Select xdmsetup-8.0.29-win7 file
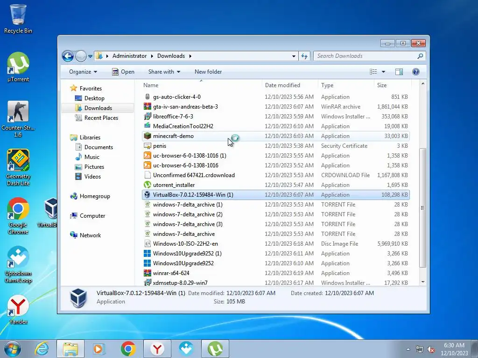This screenshot has height=358, width=478. point(275,283)
